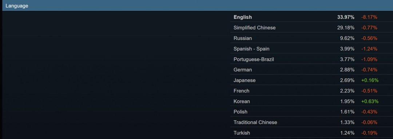The height and width of the screenshot is (139, 393).
Task: Click the Korean language label
Action: click(x=242, y=102)
